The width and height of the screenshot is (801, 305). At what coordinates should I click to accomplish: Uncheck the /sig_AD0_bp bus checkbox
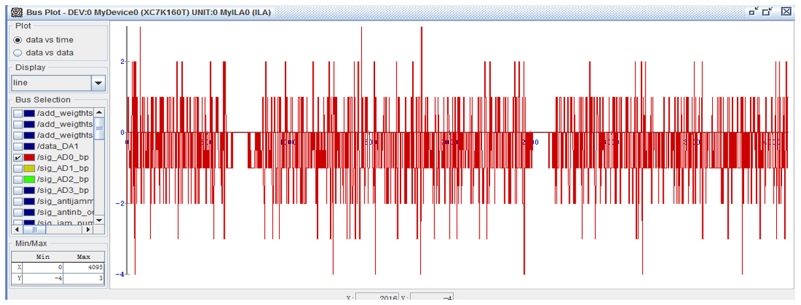click(18, 158)
